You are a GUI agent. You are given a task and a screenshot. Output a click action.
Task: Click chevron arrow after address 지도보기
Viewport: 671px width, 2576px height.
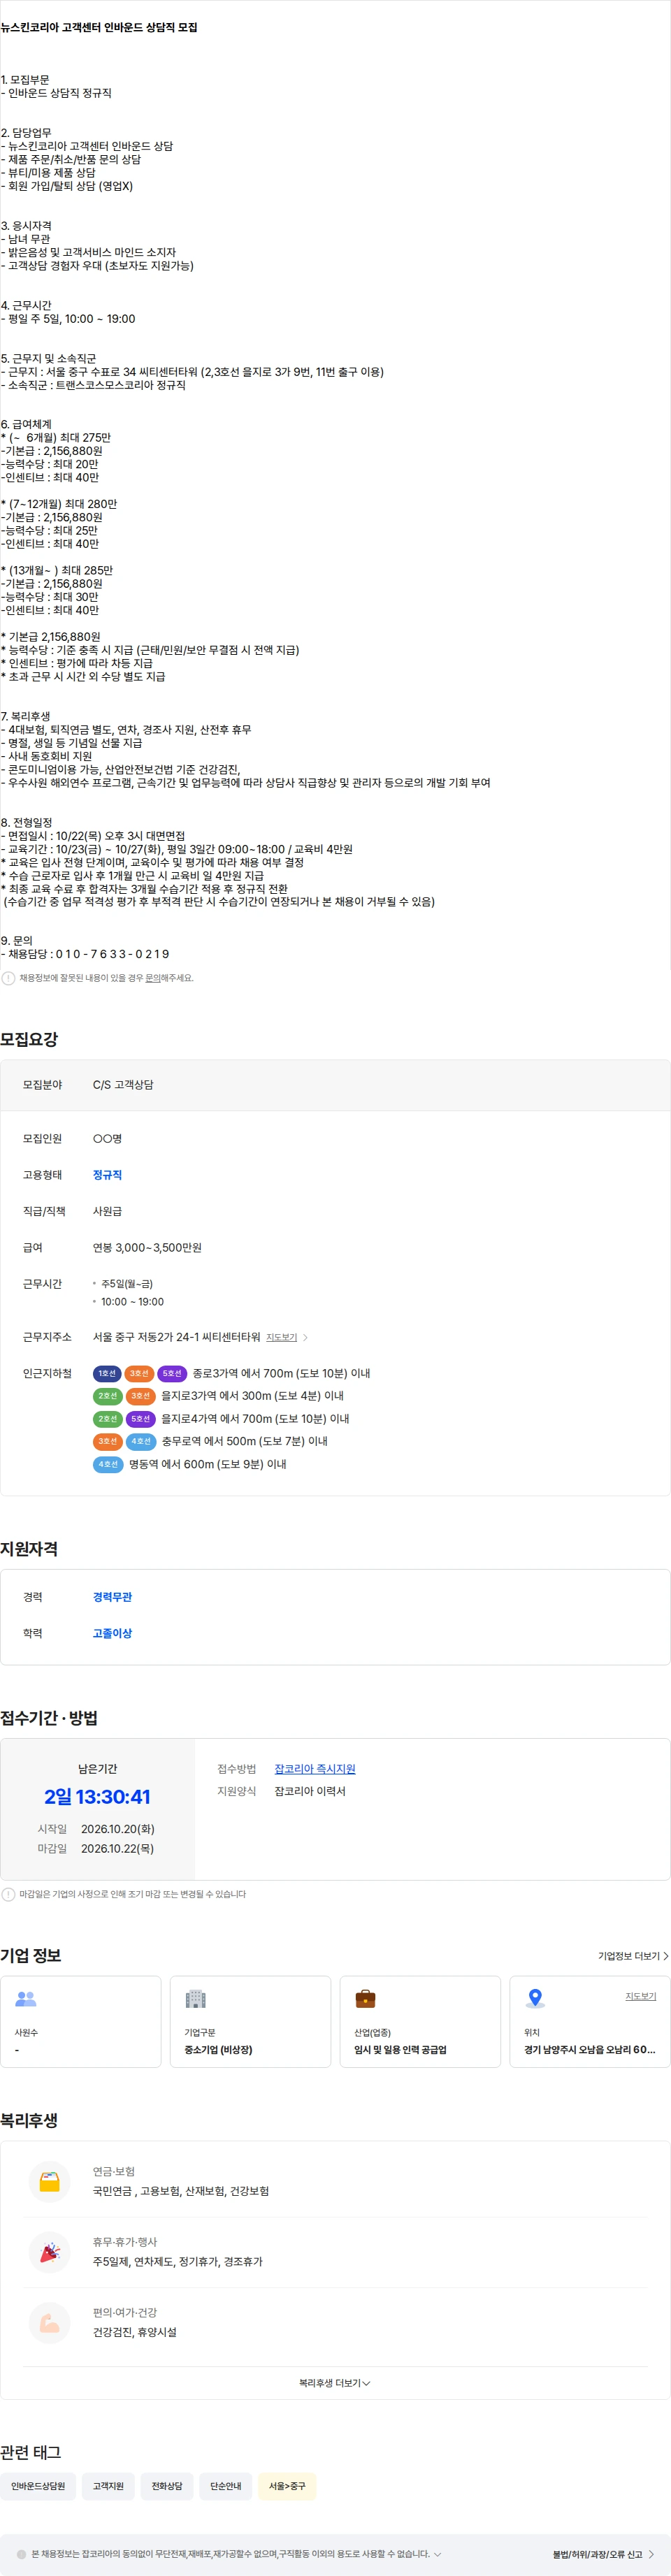pyautogui.click(x=305, y=1337)
